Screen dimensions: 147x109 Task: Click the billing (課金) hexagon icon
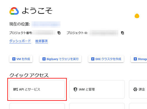pos(135,89)
